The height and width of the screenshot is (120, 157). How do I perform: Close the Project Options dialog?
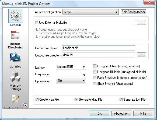(149, 2)
